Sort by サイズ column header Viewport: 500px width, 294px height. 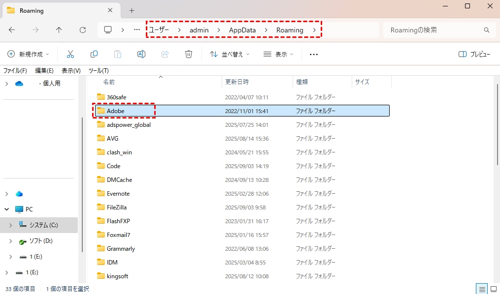point(362,82)
